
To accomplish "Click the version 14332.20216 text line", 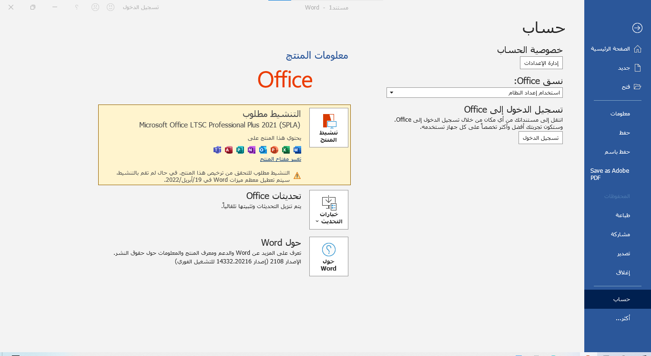I will click(238, 262).
